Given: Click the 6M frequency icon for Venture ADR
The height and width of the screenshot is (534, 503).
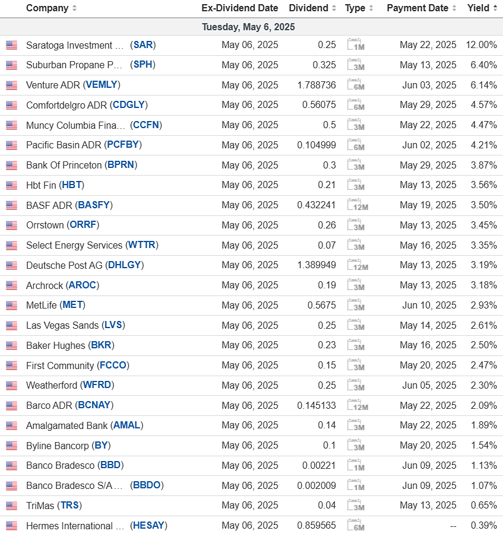Looking at the screenshot, I should [x=355, y=85].
